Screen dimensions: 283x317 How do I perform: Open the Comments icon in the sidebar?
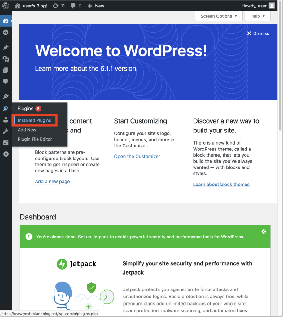(6, 81)
